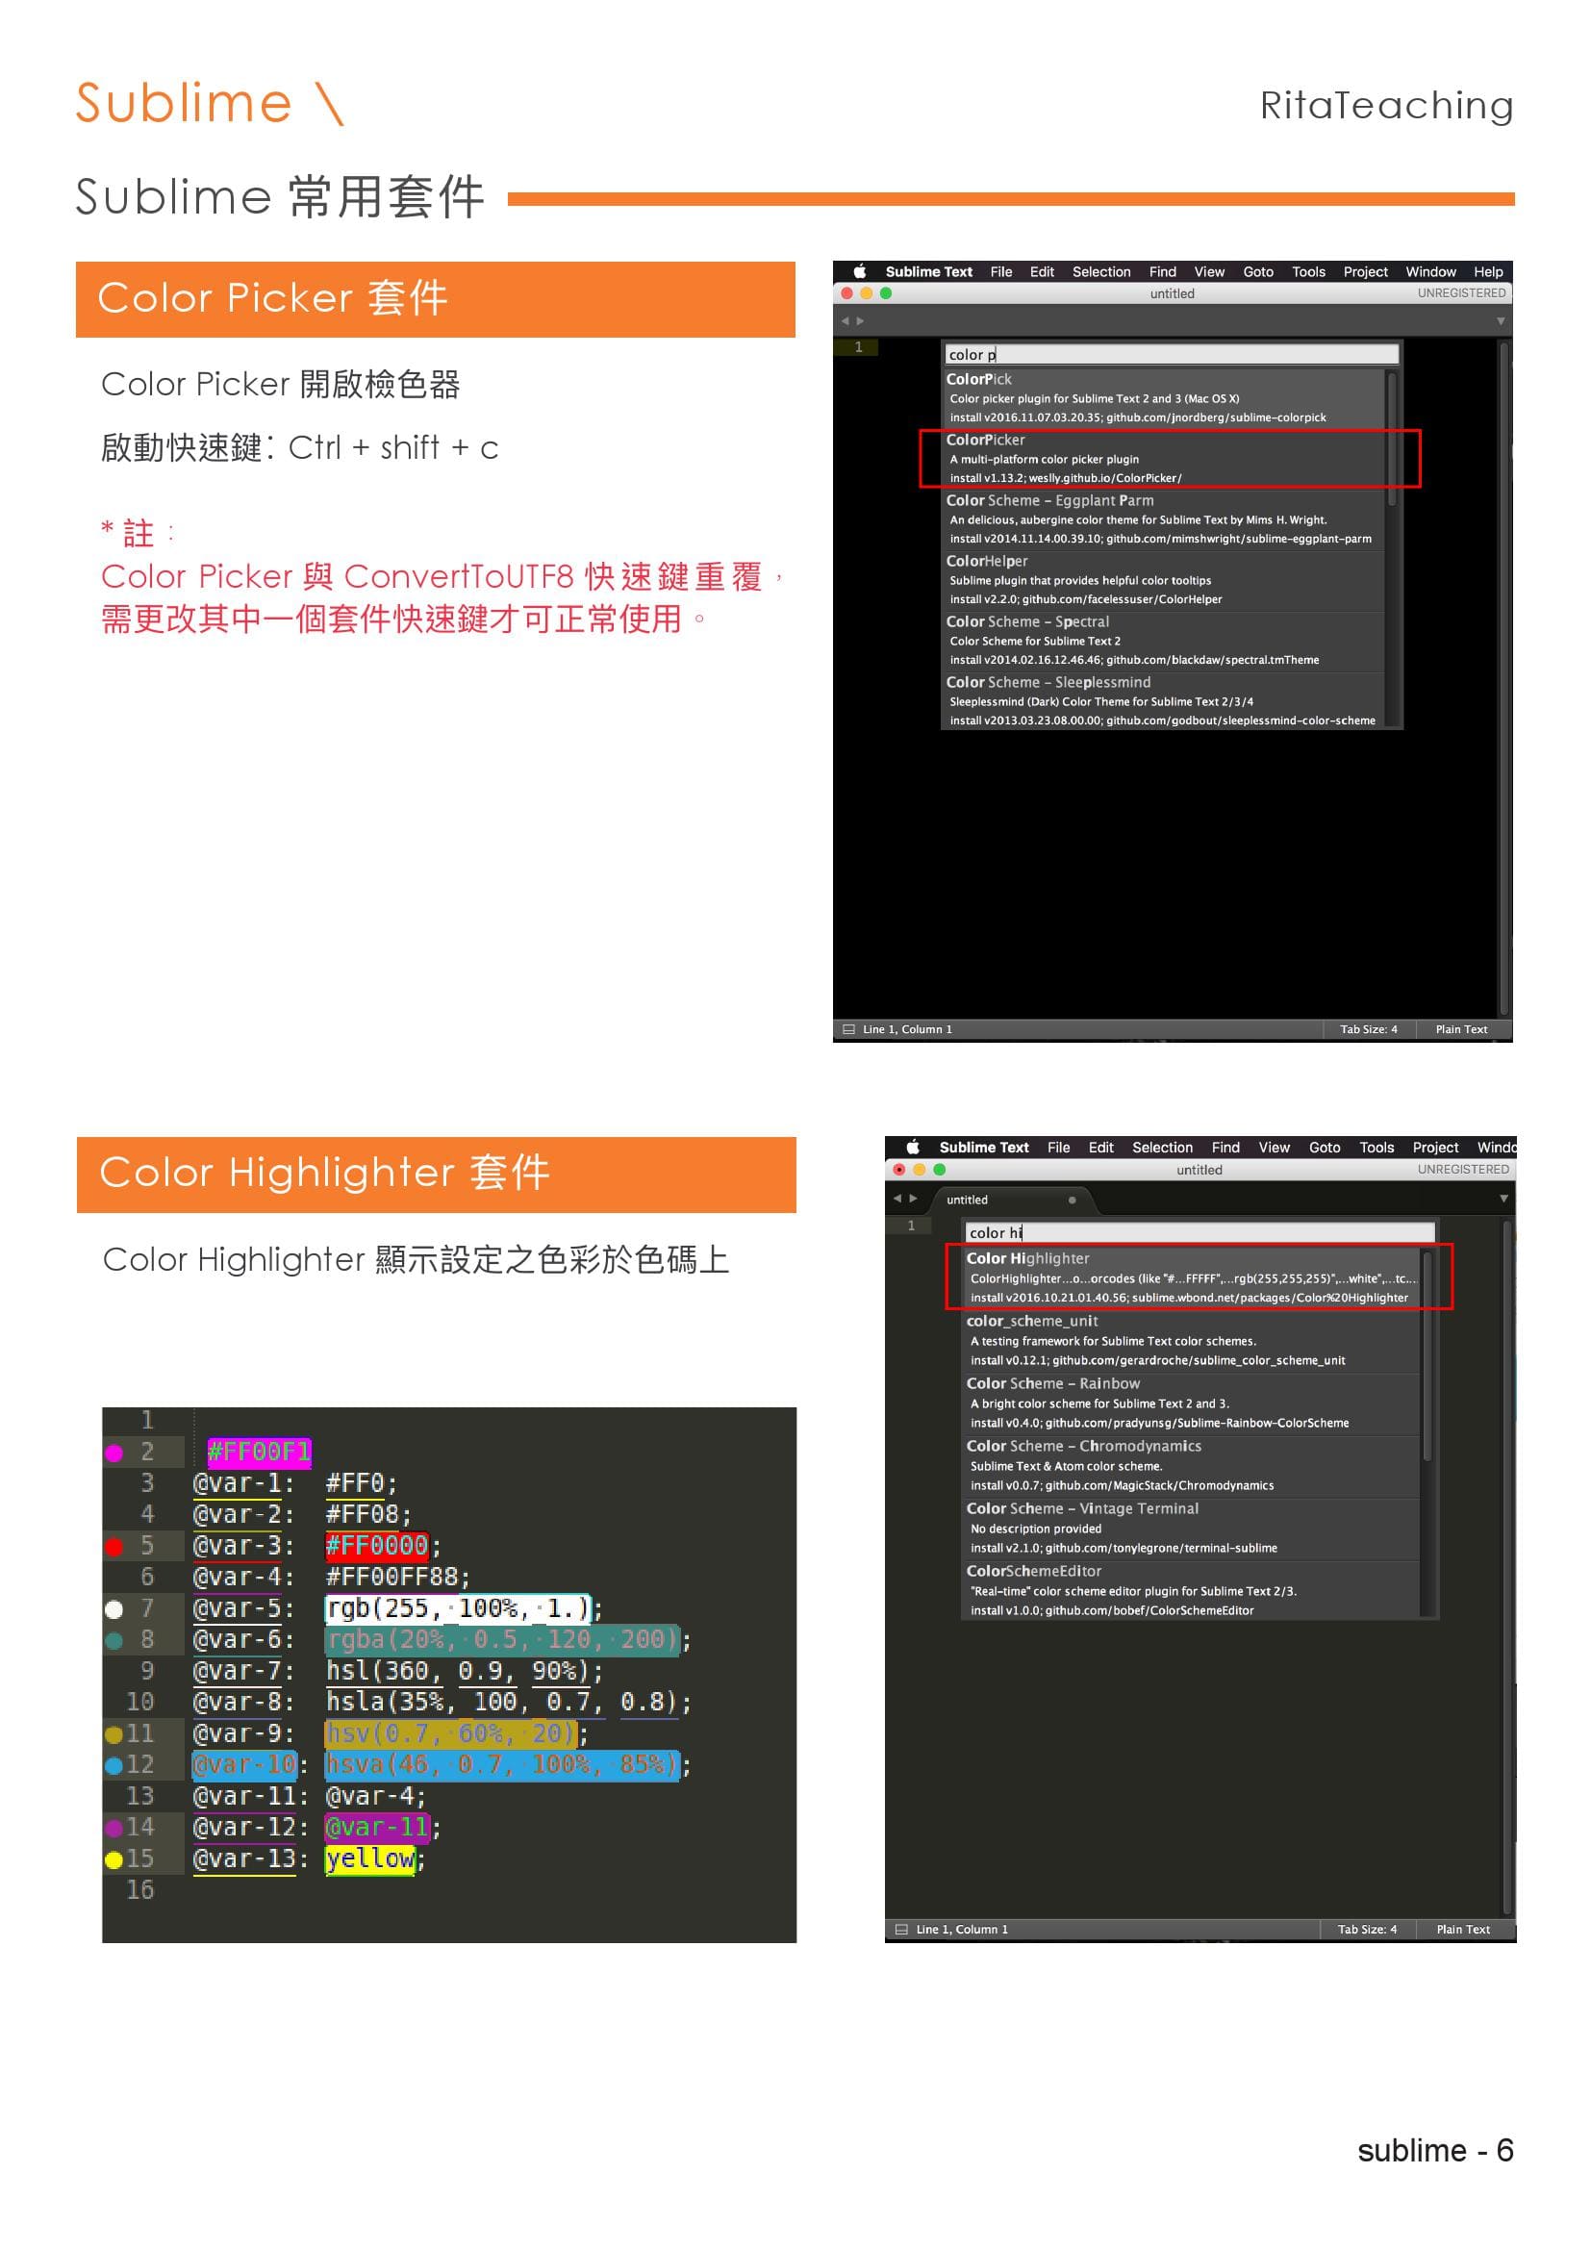This screenshot has height=2250, width=1591.
Task: Open the Selection menu in the bottom Sublime window
Action: (x=1162, y=1147)
